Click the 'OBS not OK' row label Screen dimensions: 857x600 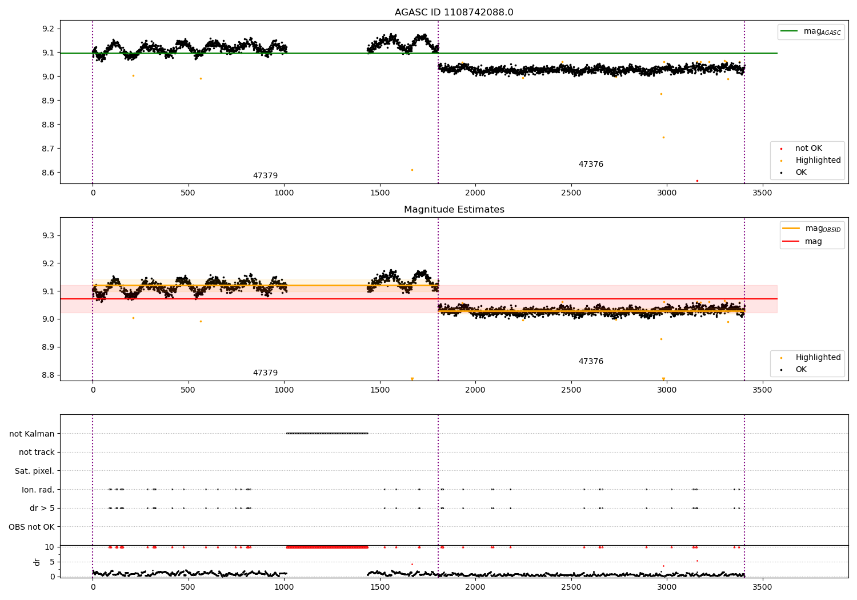32,527
